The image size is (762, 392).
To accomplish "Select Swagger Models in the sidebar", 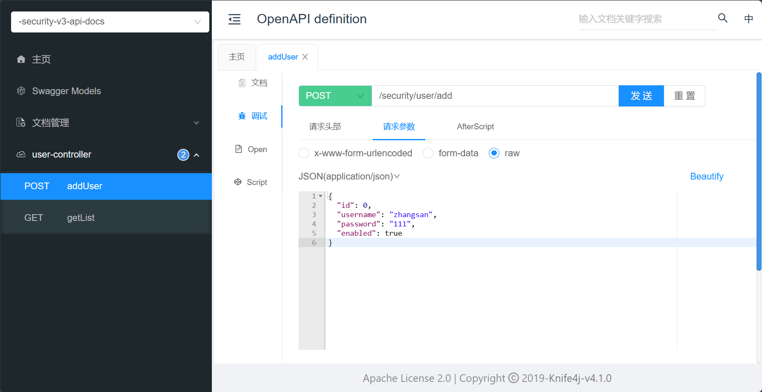I will click(66, 91).
